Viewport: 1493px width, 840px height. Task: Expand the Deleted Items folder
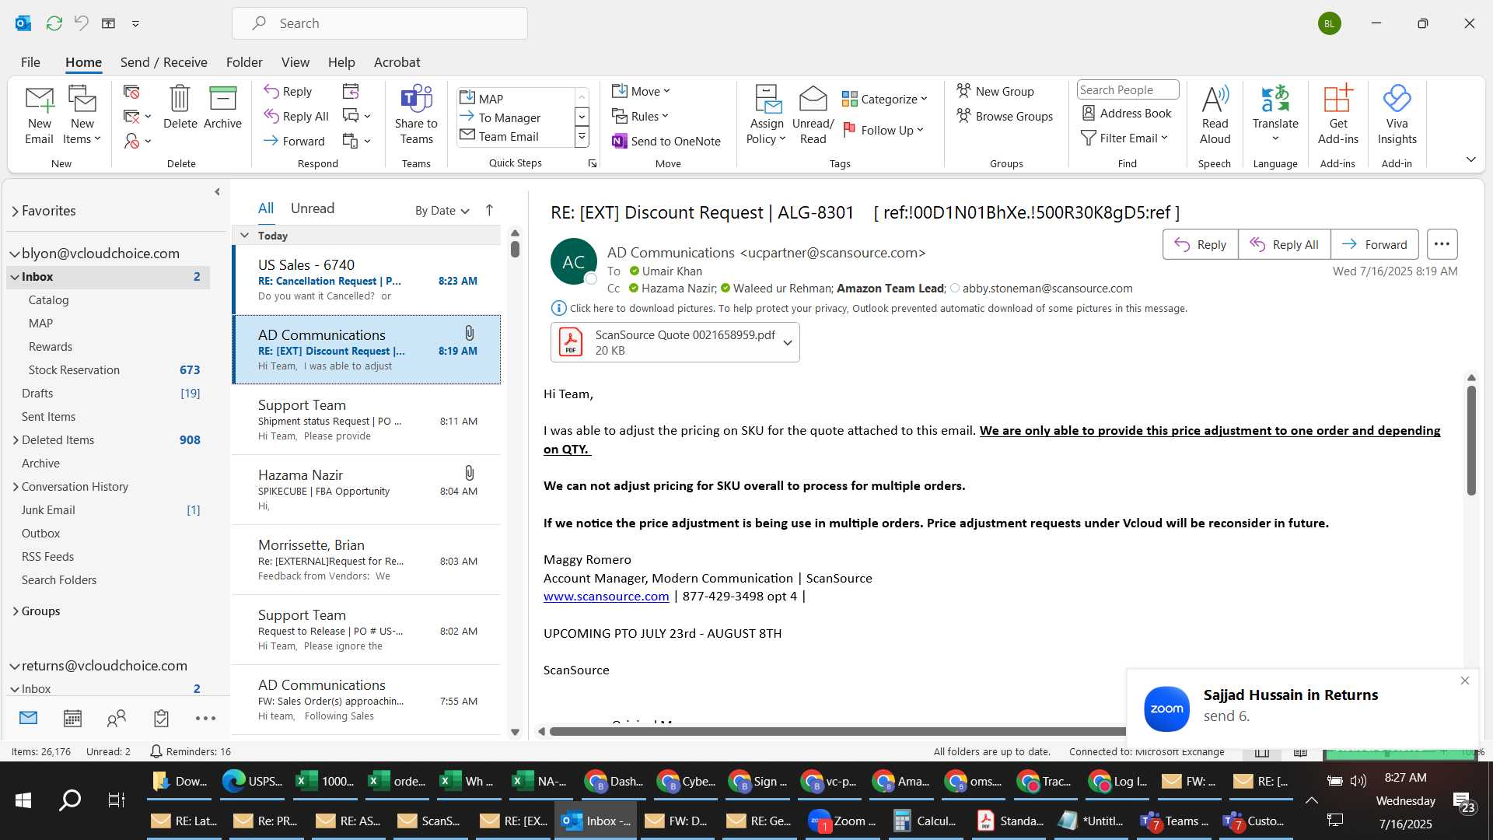[16, 440]
